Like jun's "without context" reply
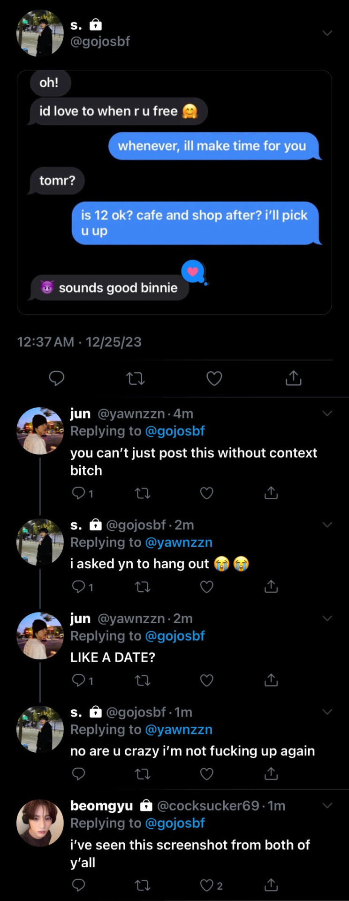 click(x=207, y=493)
